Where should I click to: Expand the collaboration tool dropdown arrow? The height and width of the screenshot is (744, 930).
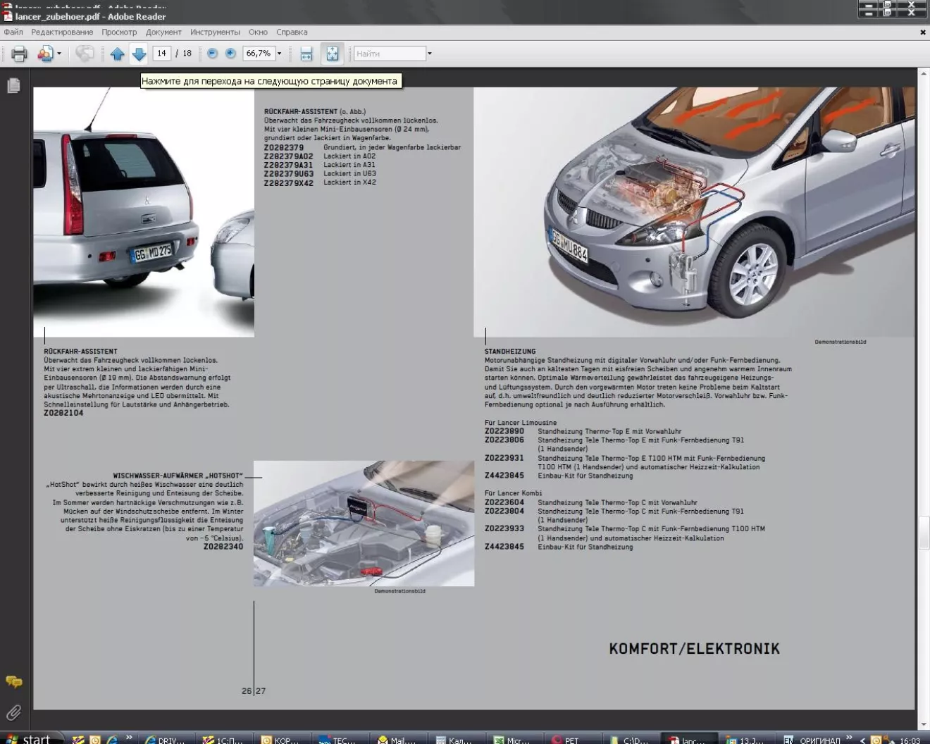coord(59,54)
